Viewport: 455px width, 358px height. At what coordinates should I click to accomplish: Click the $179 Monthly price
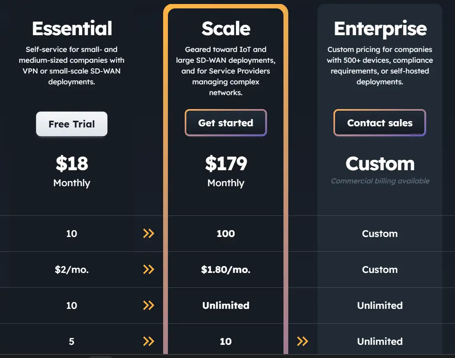pos(226,164)
